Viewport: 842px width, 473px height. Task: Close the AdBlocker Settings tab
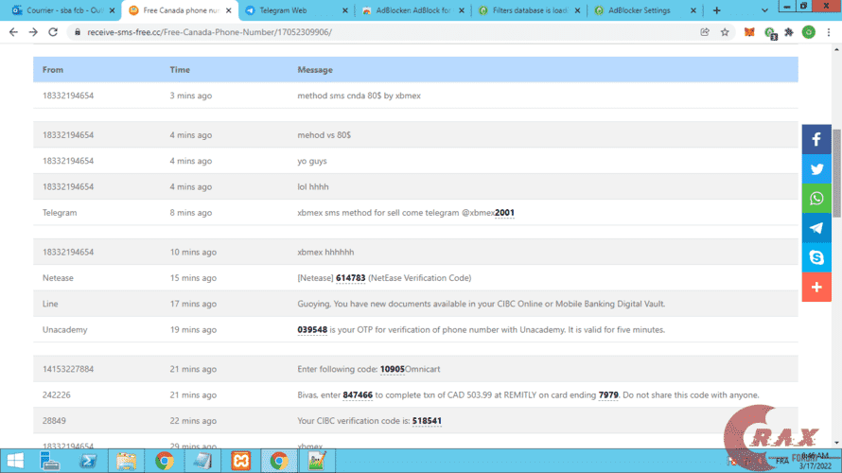point(693,10)
